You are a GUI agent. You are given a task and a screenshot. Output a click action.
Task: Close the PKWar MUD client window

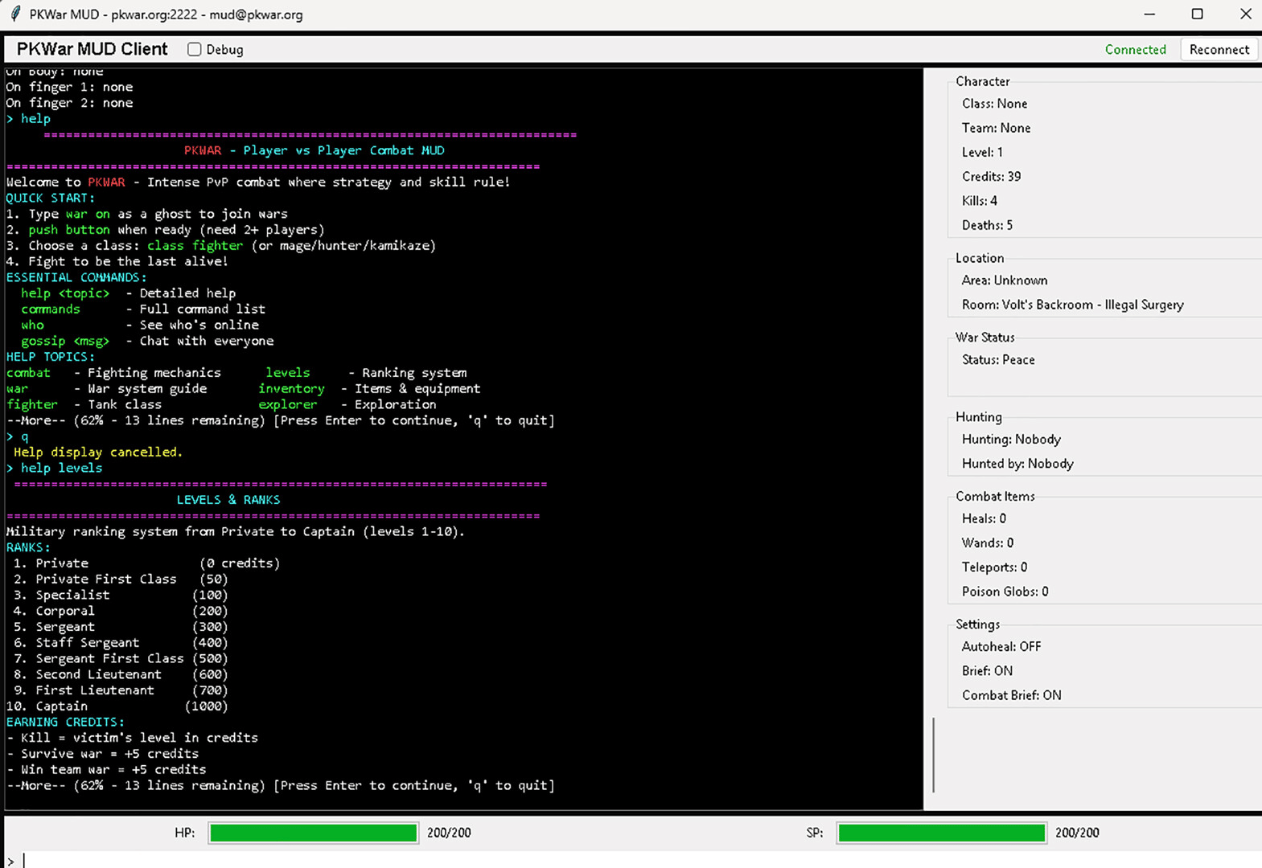tap(1244, 14)
